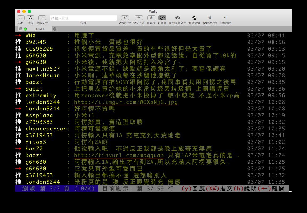Click the comment 阿愣可愛療癒
This screenshot has width=307, height=213.
(95, 129)
